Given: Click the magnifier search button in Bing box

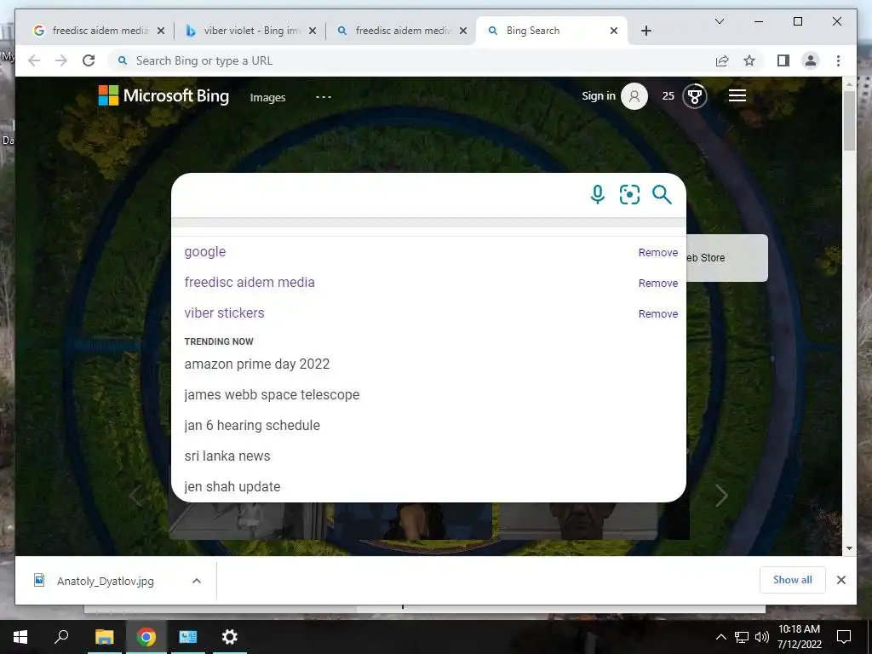Looking at the screenshot, I should (x=662, y=195).
